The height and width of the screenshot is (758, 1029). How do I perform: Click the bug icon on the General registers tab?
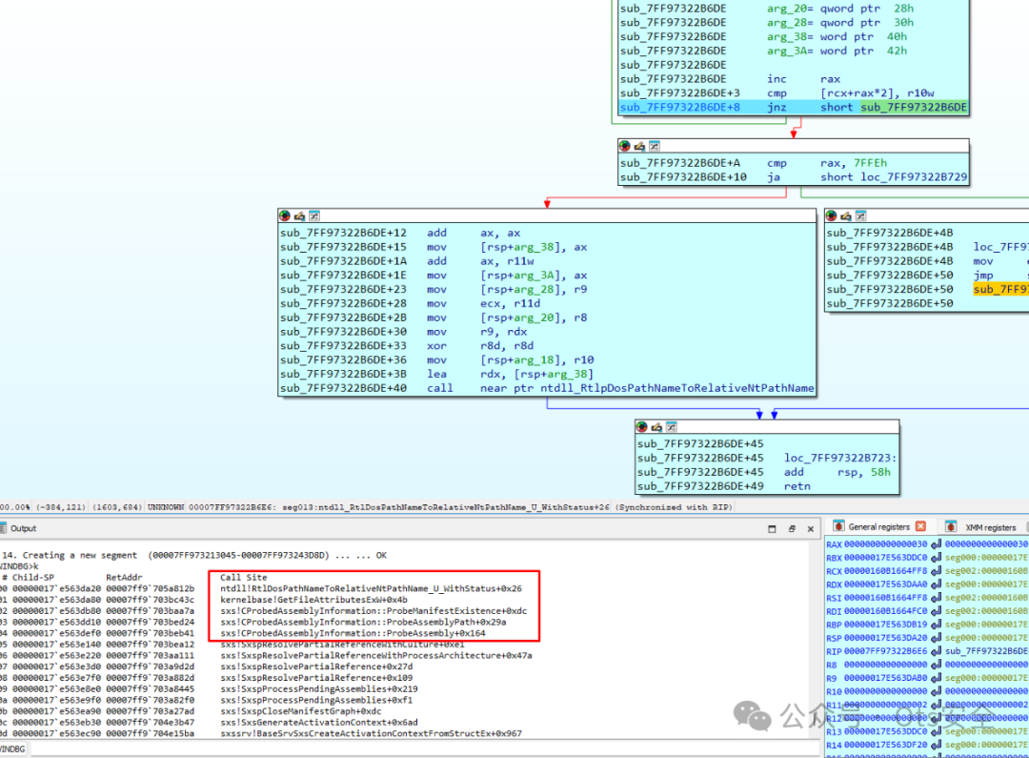coord(838,526)
